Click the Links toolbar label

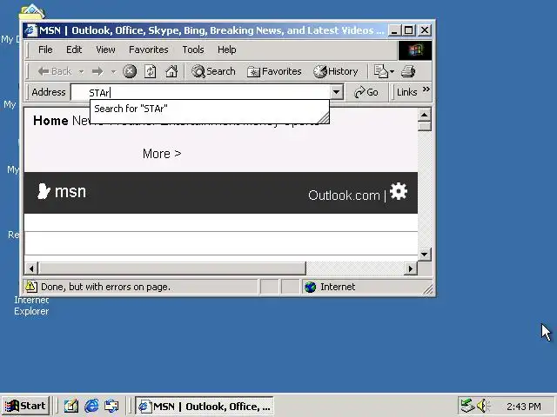(x=406, y=92)
